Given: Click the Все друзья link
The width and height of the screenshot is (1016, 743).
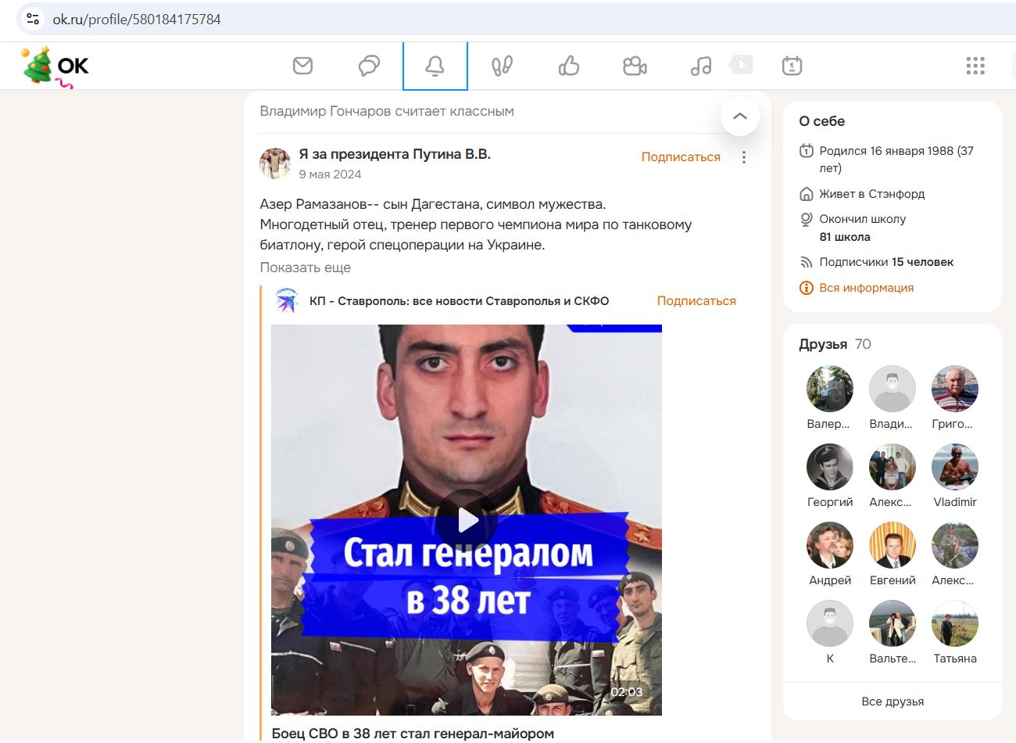Looking at the screenshot, I should (x=892, y=702).
